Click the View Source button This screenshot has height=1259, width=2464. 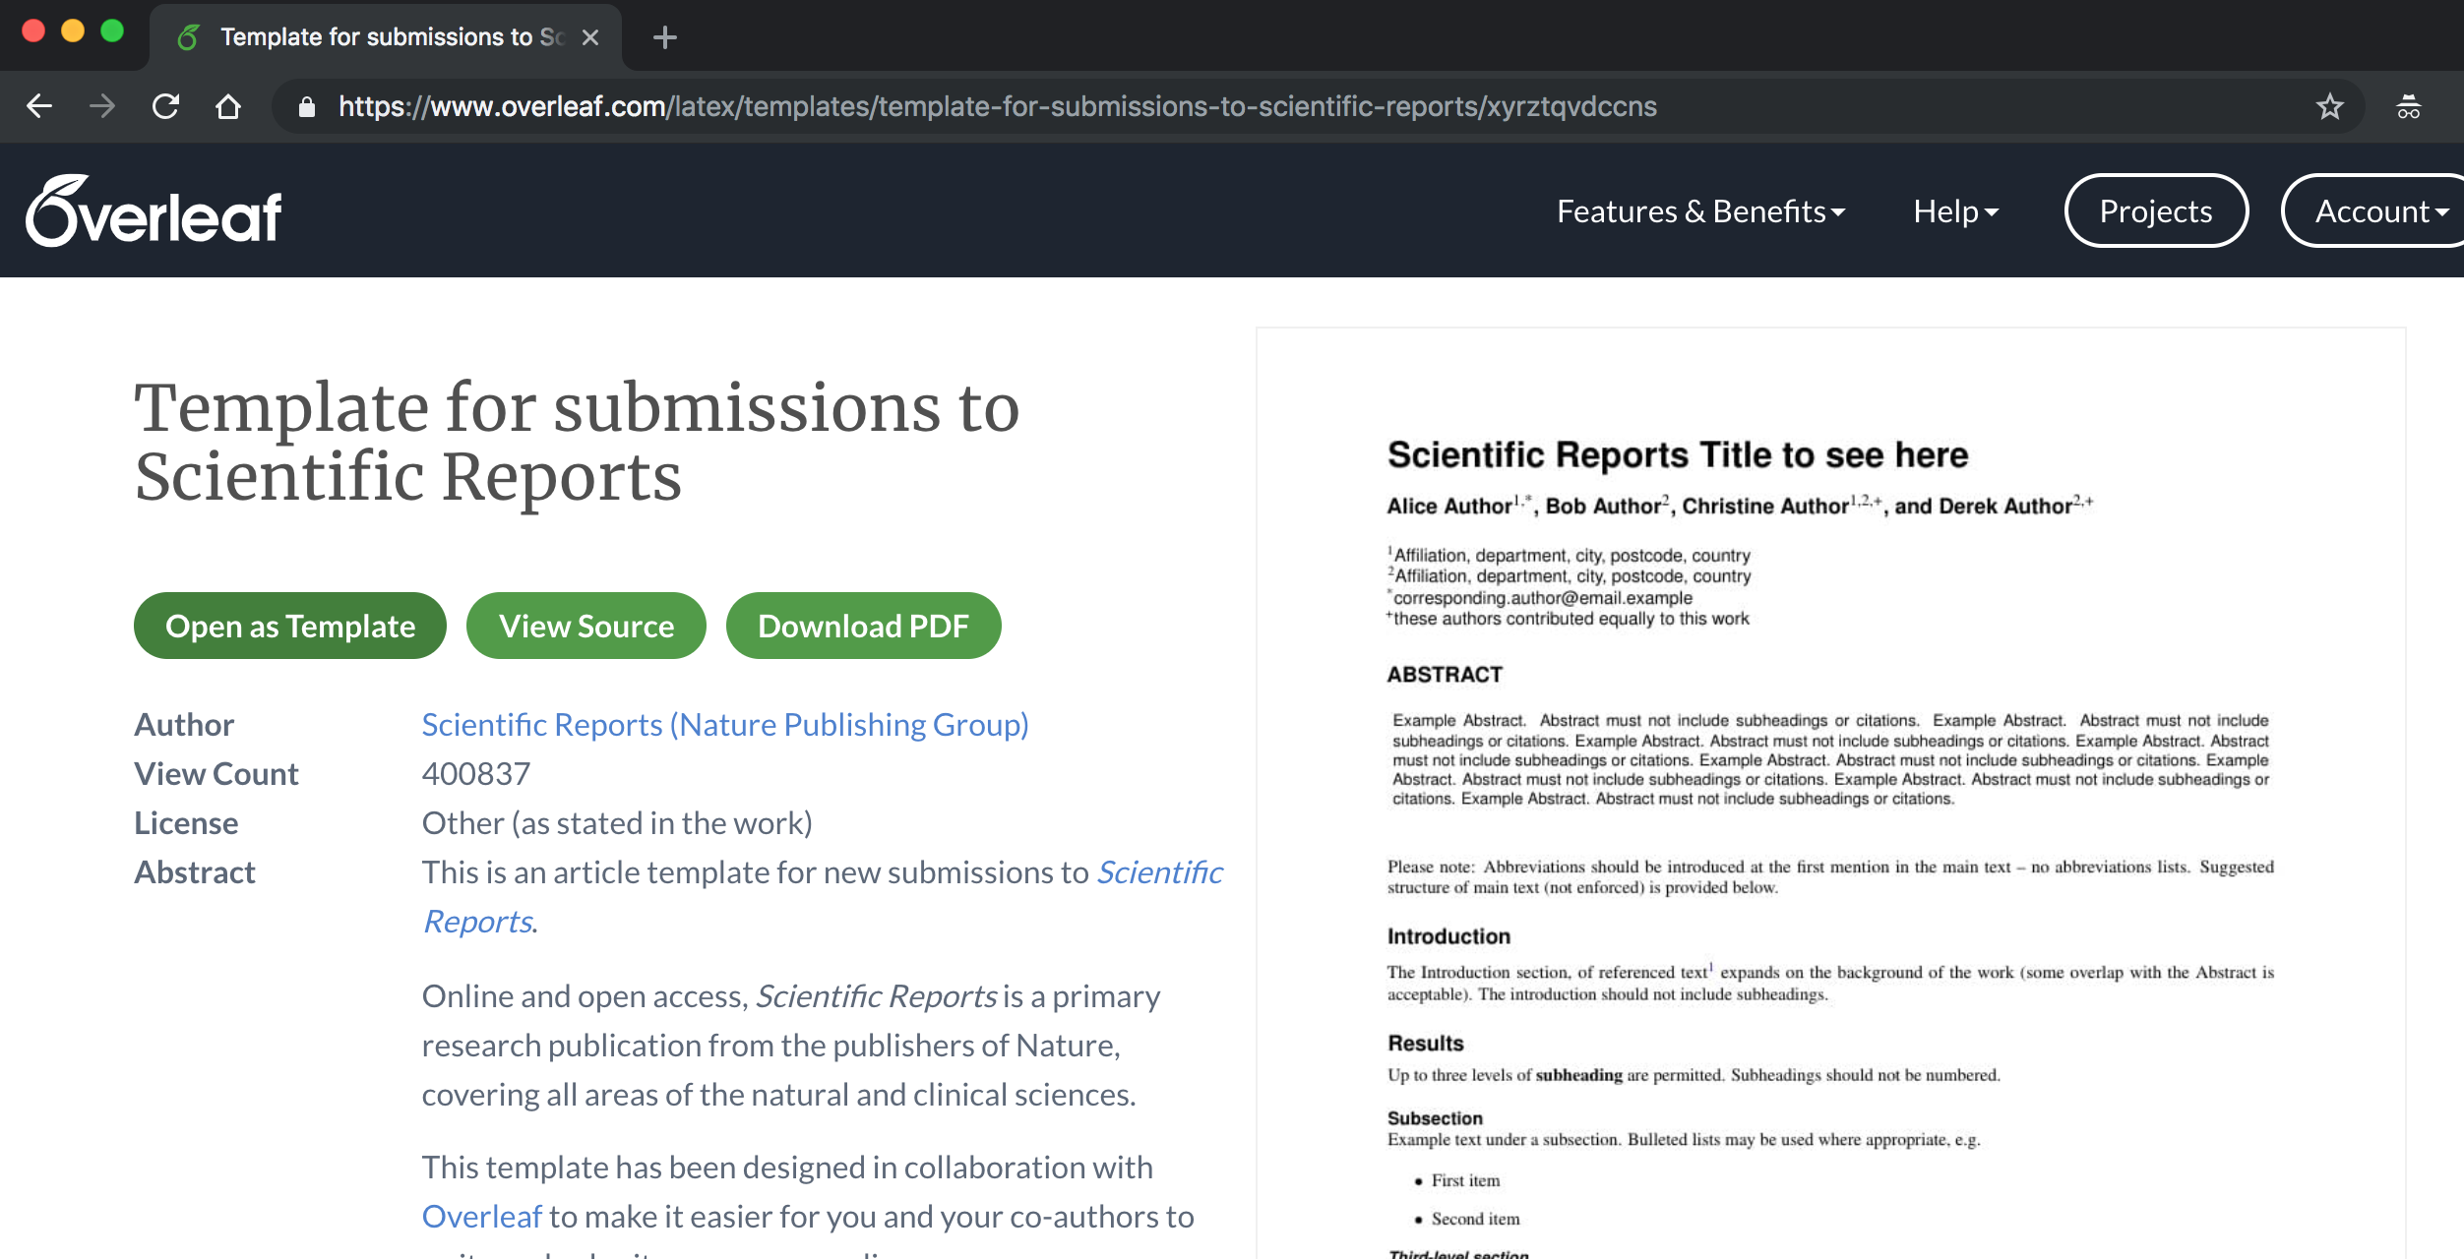coord(585,625)
